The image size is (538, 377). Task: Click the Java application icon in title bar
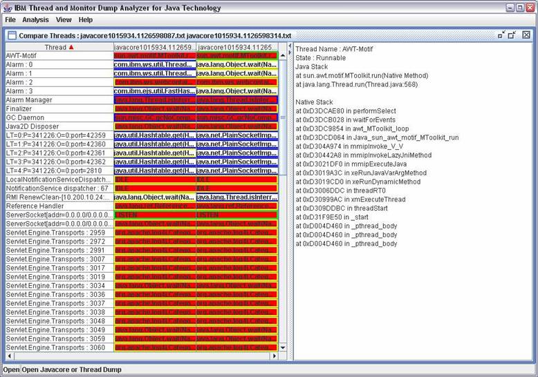[x=8, y=8]
